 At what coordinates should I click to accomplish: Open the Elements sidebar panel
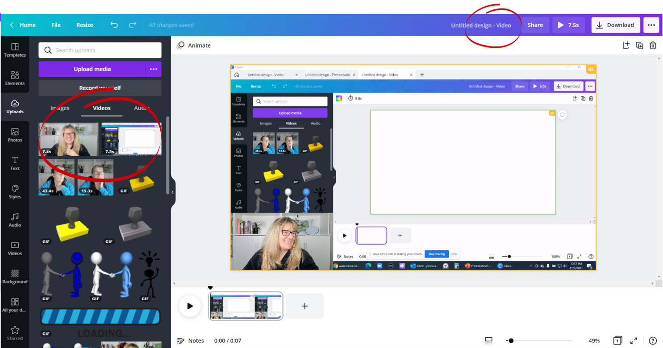pos(15,78)
